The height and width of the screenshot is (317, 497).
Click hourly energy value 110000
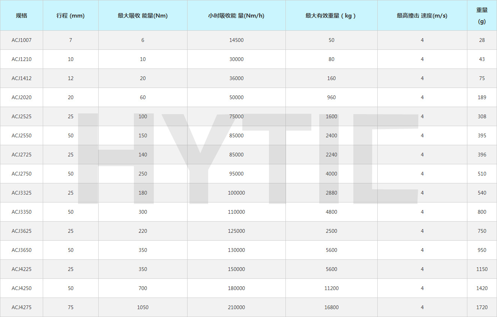(236, 212)
